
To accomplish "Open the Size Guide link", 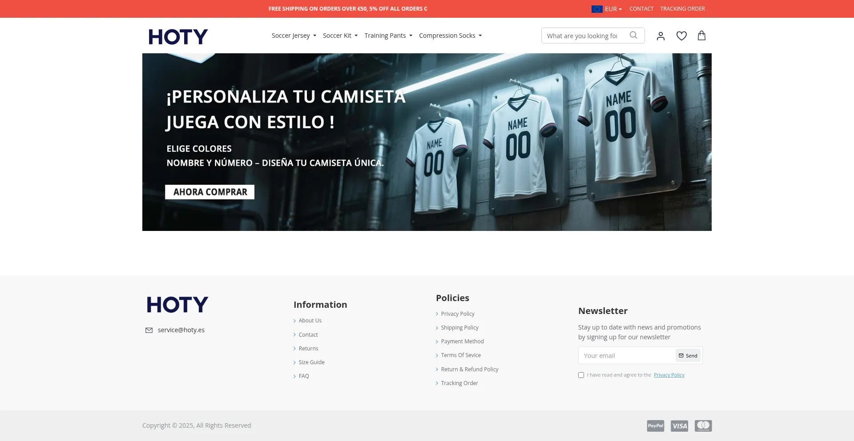I will [311, 362].
